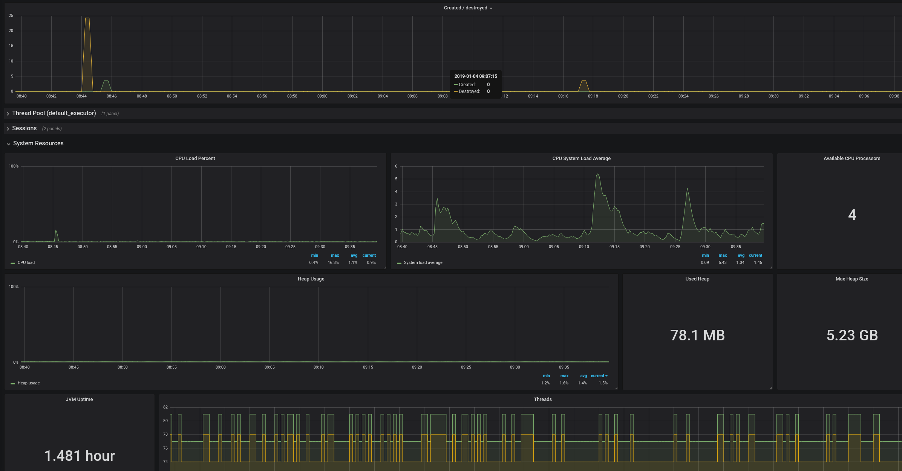
Task: Expand the Sessions row chevron
Action: [8, 129]
